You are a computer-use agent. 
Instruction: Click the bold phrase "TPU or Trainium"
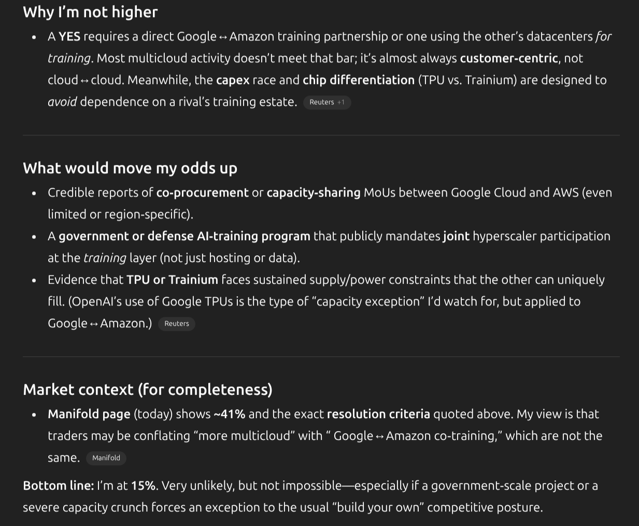pyautogui.click(x=172, y=280)
